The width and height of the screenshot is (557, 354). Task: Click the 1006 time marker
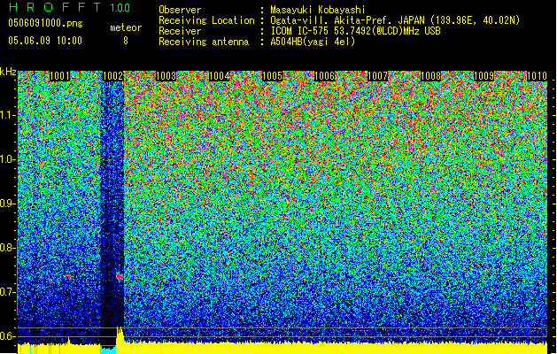click(325, 76)
